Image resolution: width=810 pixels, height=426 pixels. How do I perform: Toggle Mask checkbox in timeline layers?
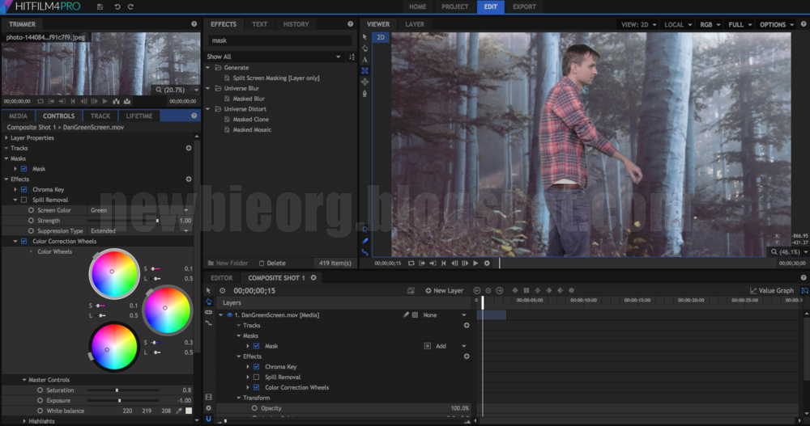pyautogui.click(x=256, y=346)
